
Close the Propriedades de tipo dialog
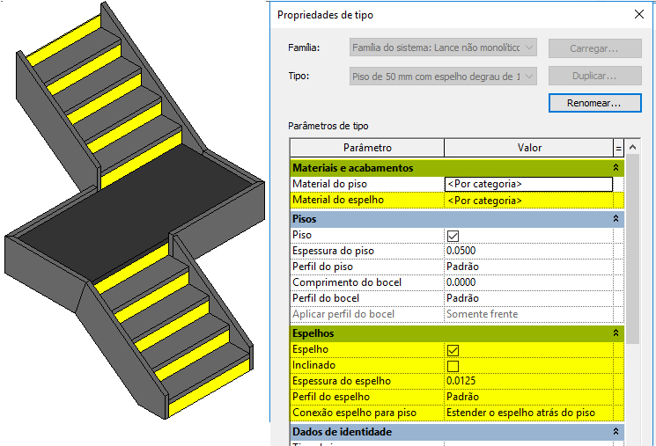pos(638,15)
